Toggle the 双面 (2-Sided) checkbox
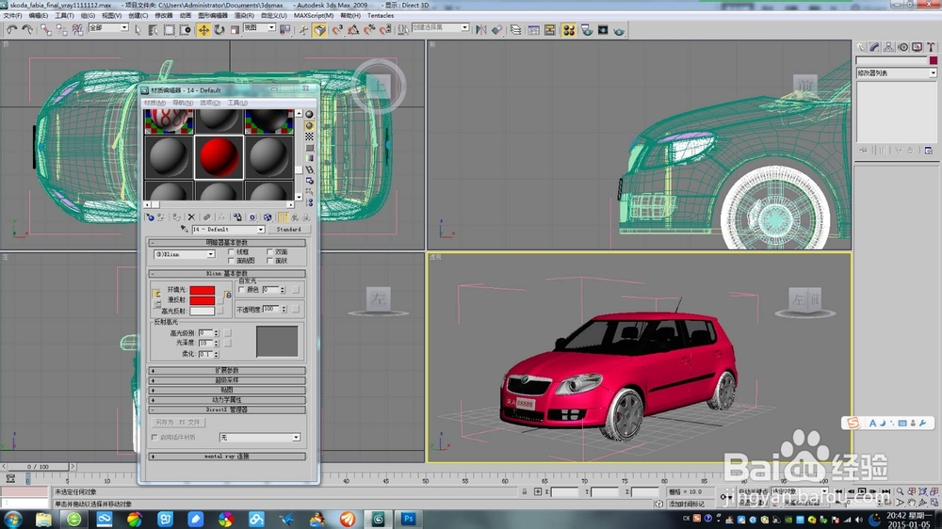The width and height of the screenshot is (942, 529). click(x=270, y=252)
